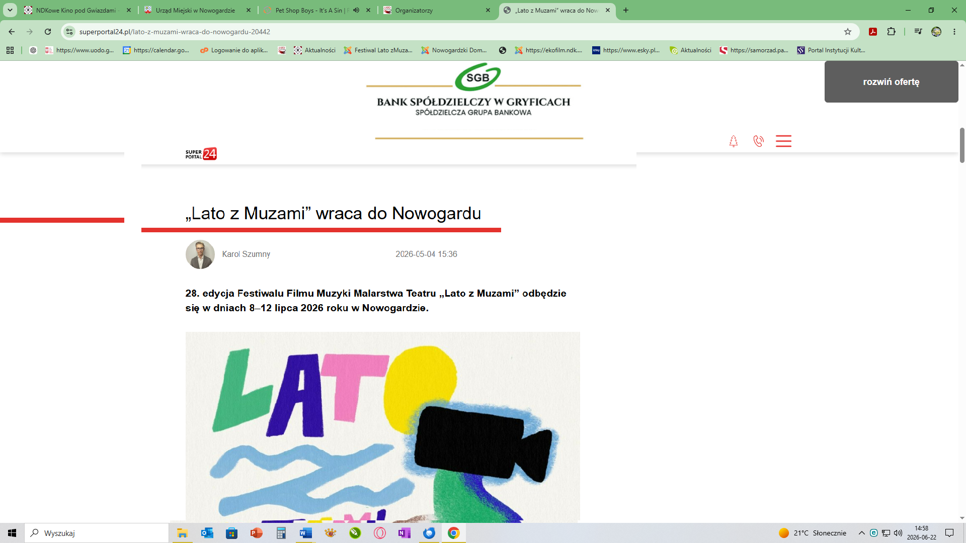Open File Explorer from the taskbar
This screenshot has width=966, height=543.
tap(182, 533)
